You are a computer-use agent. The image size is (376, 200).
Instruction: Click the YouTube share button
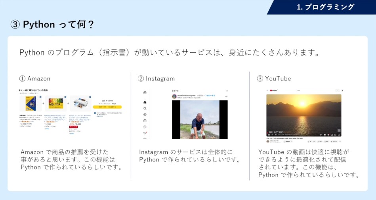319,142
